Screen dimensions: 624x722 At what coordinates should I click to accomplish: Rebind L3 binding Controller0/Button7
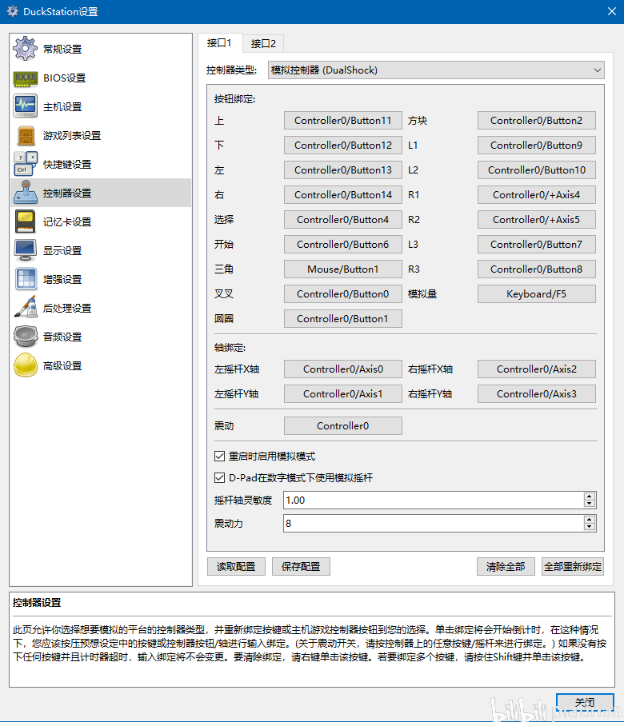(x=537, y=245)
